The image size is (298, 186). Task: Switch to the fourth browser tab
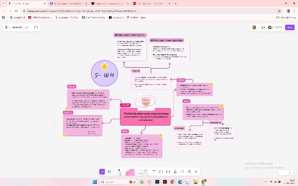click(x=152, y=3)
